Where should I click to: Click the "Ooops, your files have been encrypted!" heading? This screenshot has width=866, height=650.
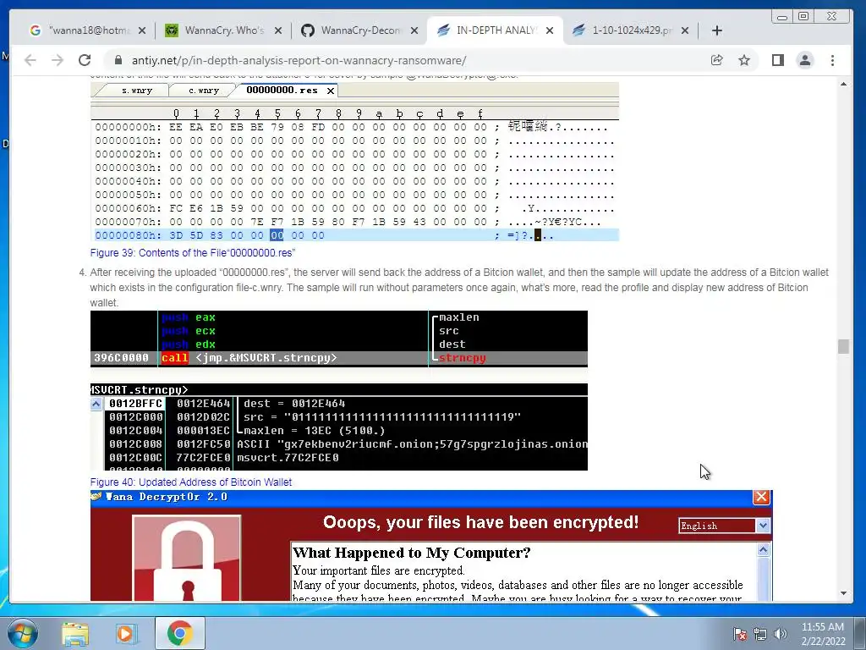point(480,522)
